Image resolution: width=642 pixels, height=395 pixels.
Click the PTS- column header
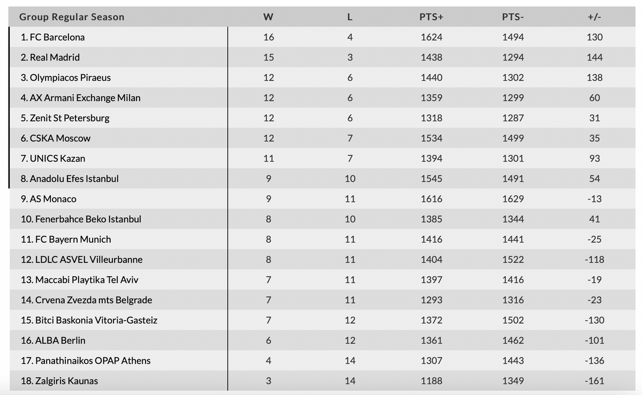coord(513,17)
